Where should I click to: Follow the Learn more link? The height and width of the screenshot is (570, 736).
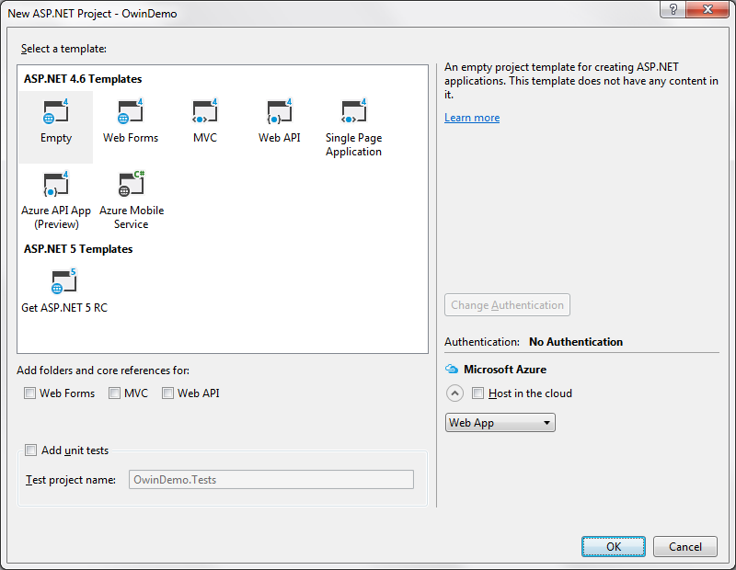(x=472, y=118)
